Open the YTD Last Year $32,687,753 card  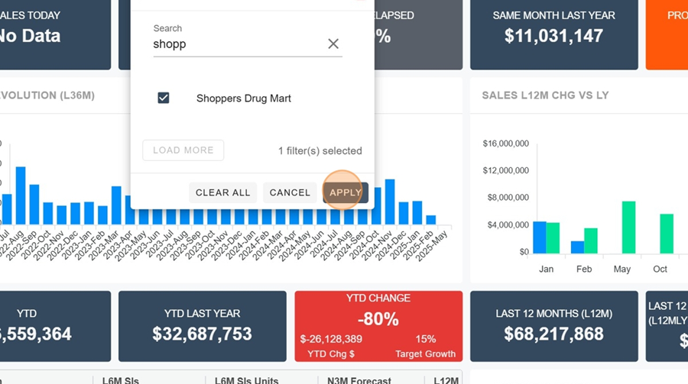[x=203, y=326]
